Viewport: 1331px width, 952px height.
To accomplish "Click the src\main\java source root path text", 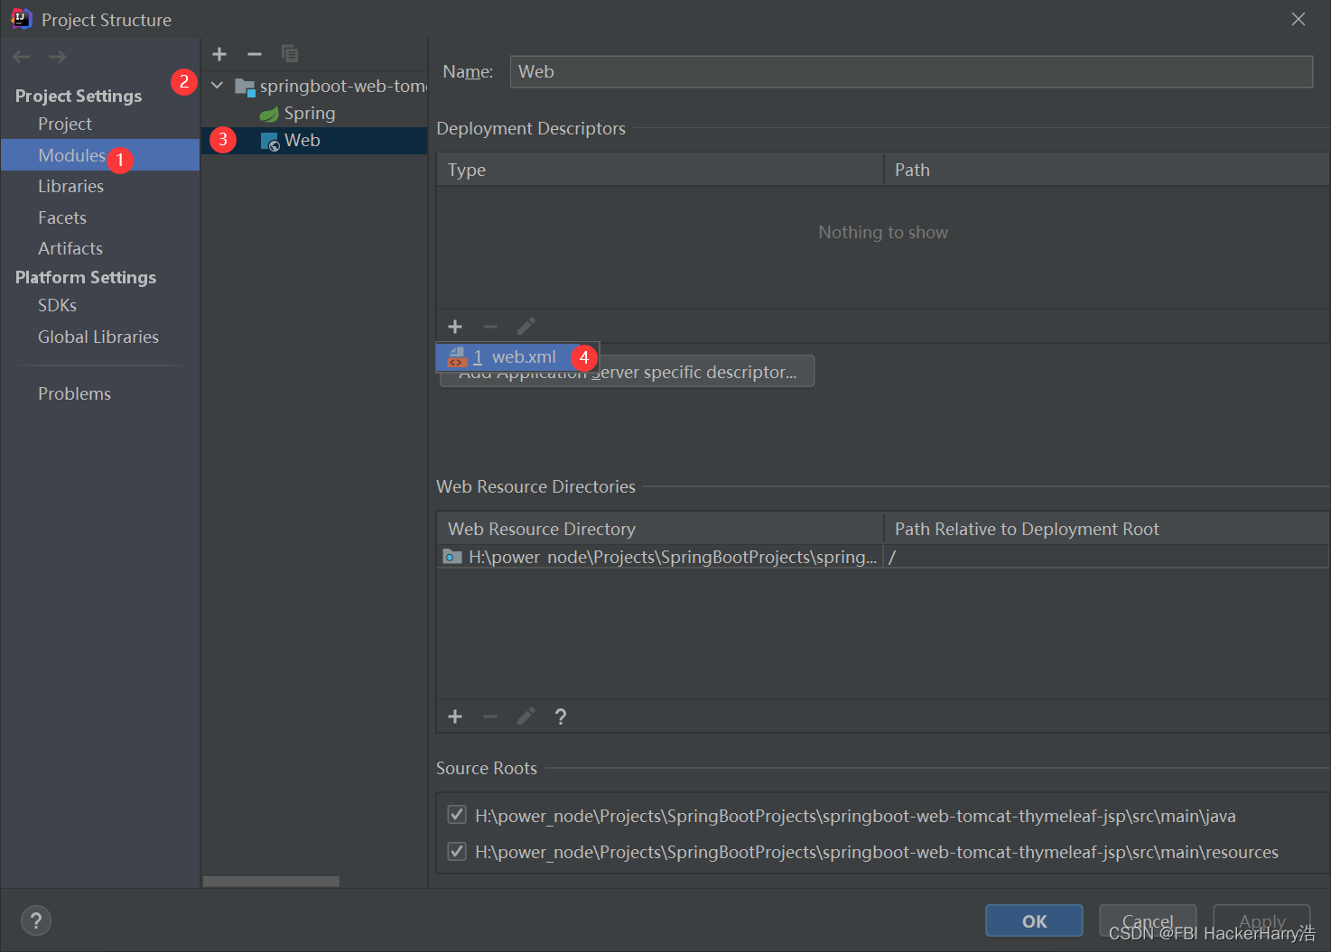I will click(855, 816).
